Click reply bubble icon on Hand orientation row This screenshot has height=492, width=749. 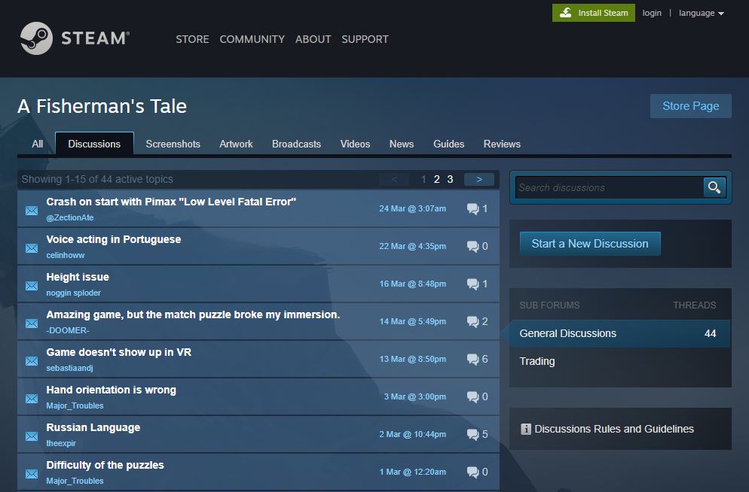[473, 397]
